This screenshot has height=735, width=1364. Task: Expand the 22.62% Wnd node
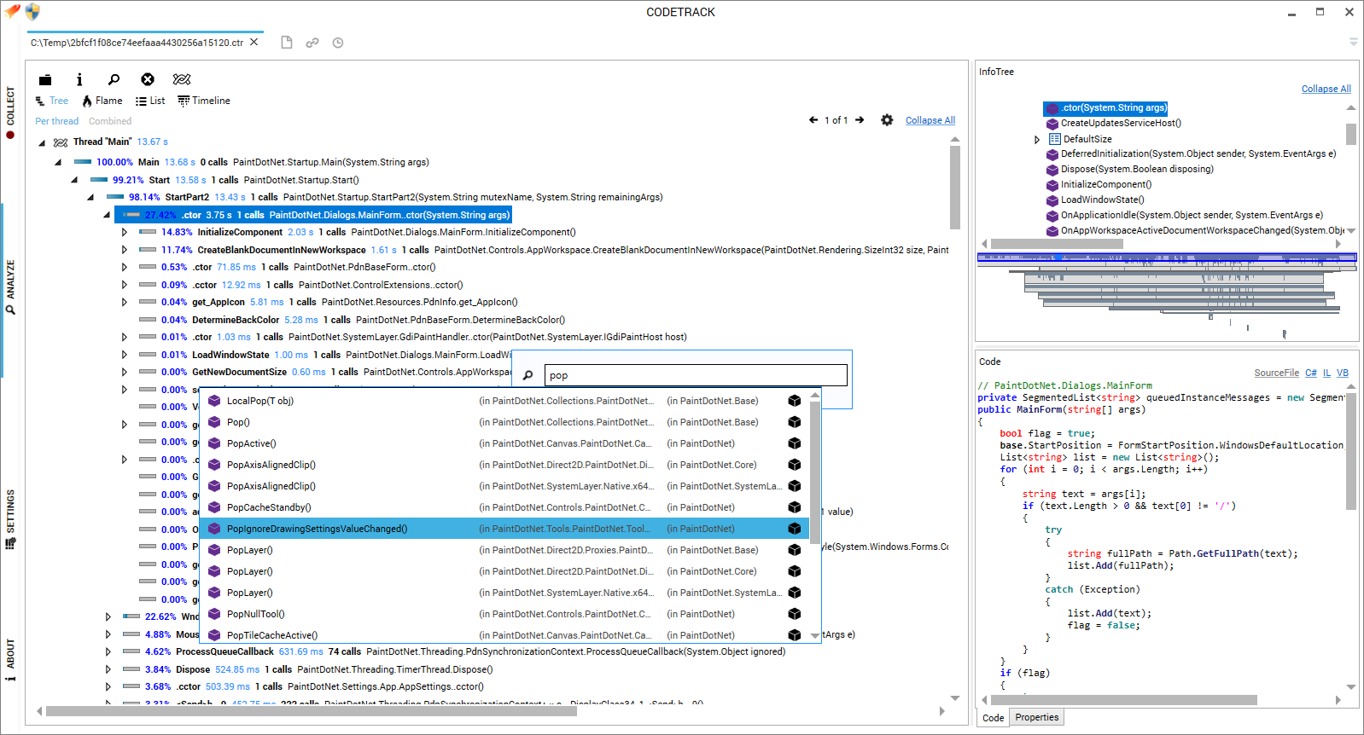click(108, 616)
